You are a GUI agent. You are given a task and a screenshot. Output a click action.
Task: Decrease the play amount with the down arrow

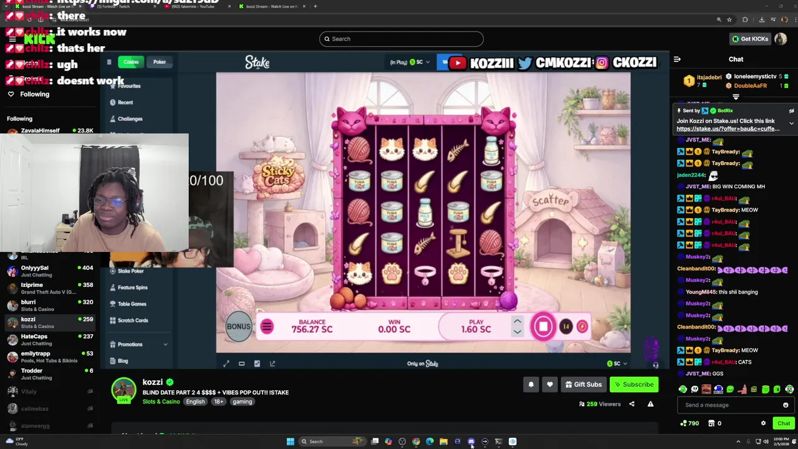(x=517, y=332)
